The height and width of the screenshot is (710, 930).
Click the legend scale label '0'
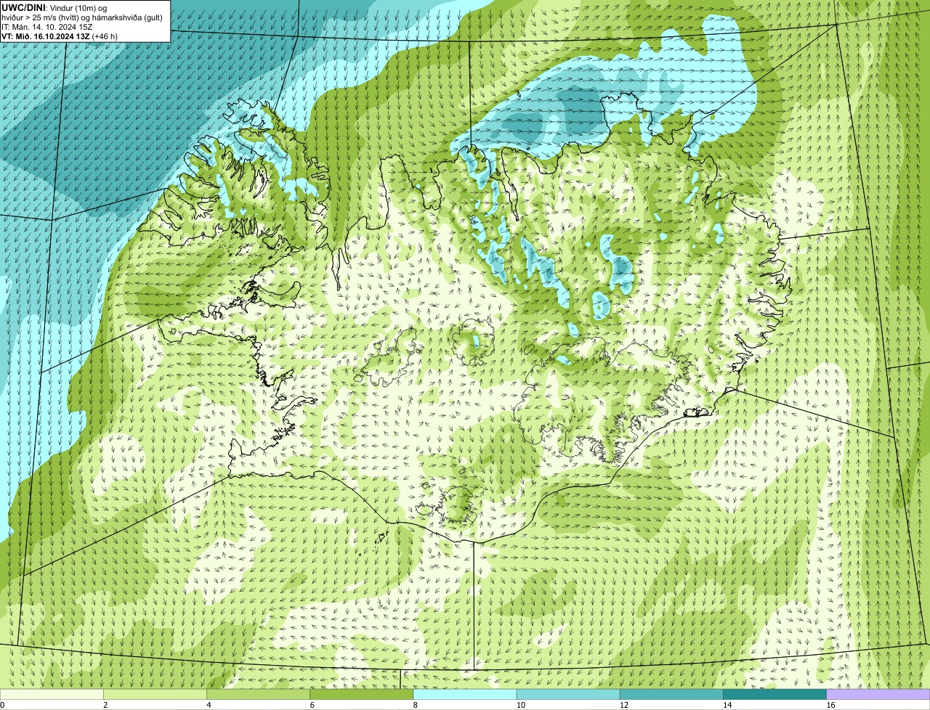click(2, 705)
